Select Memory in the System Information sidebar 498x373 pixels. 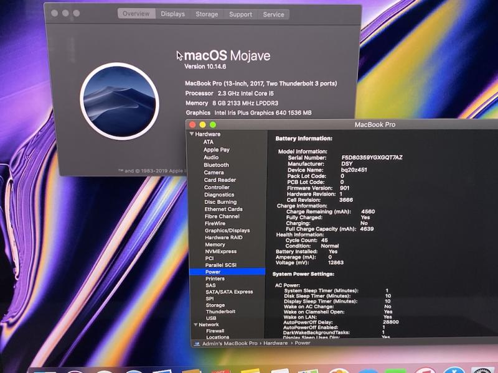coord(215,244)
